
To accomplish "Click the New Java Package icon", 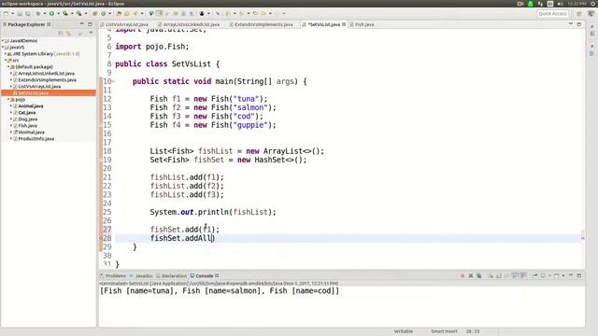I will click(94, 13).
